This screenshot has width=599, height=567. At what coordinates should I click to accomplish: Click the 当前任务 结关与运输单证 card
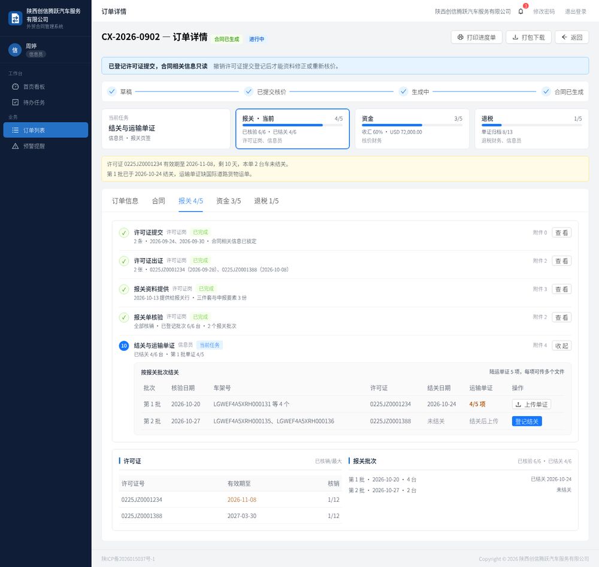click(x=166, y=129)
